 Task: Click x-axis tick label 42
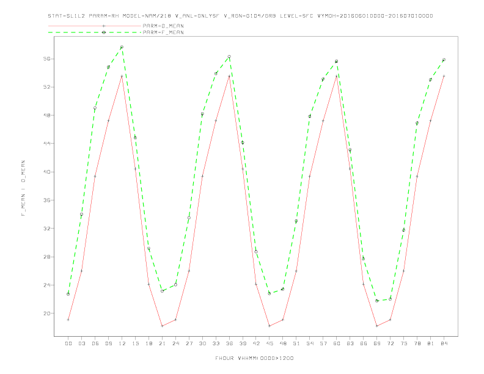[x=256, y=343]
